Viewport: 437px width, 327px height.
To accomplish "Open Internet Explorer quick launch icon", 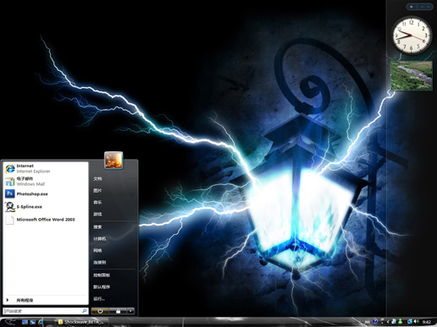I will click(41, 322).
